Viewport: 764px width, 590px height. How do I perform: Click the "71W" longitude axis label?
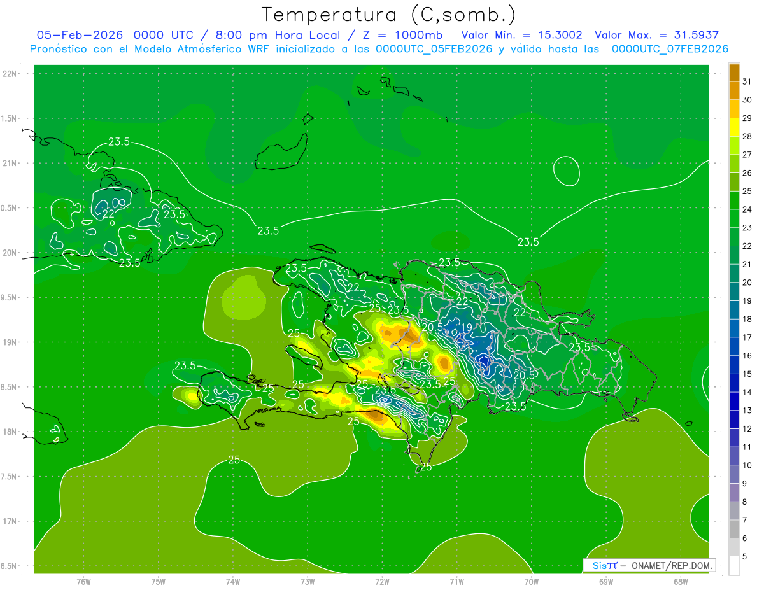[x=456, y=582]
